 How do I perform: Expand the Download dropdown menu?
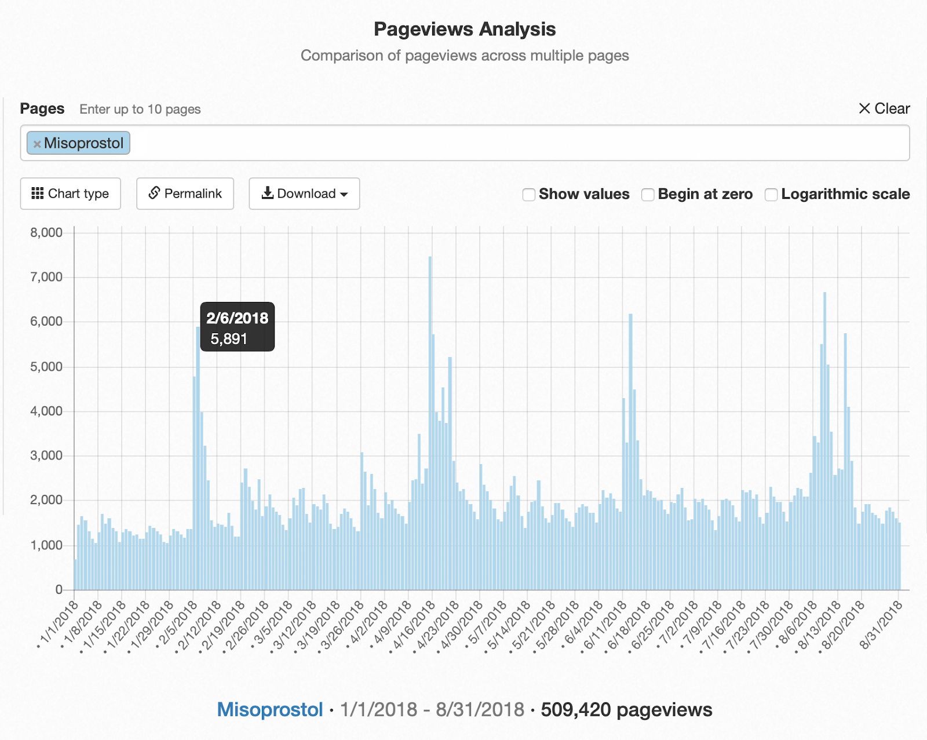click(304, 194)
